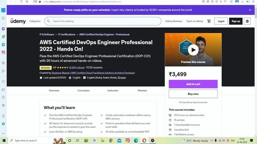Open WhatsApp in Opera sidebar

click(3, 36)
